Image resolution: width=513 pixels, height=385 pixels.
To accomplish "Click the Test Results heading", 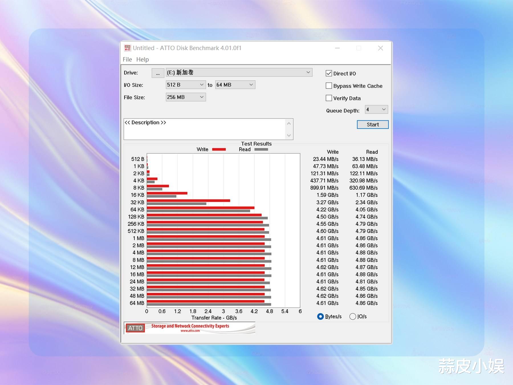I will (256, 144).
